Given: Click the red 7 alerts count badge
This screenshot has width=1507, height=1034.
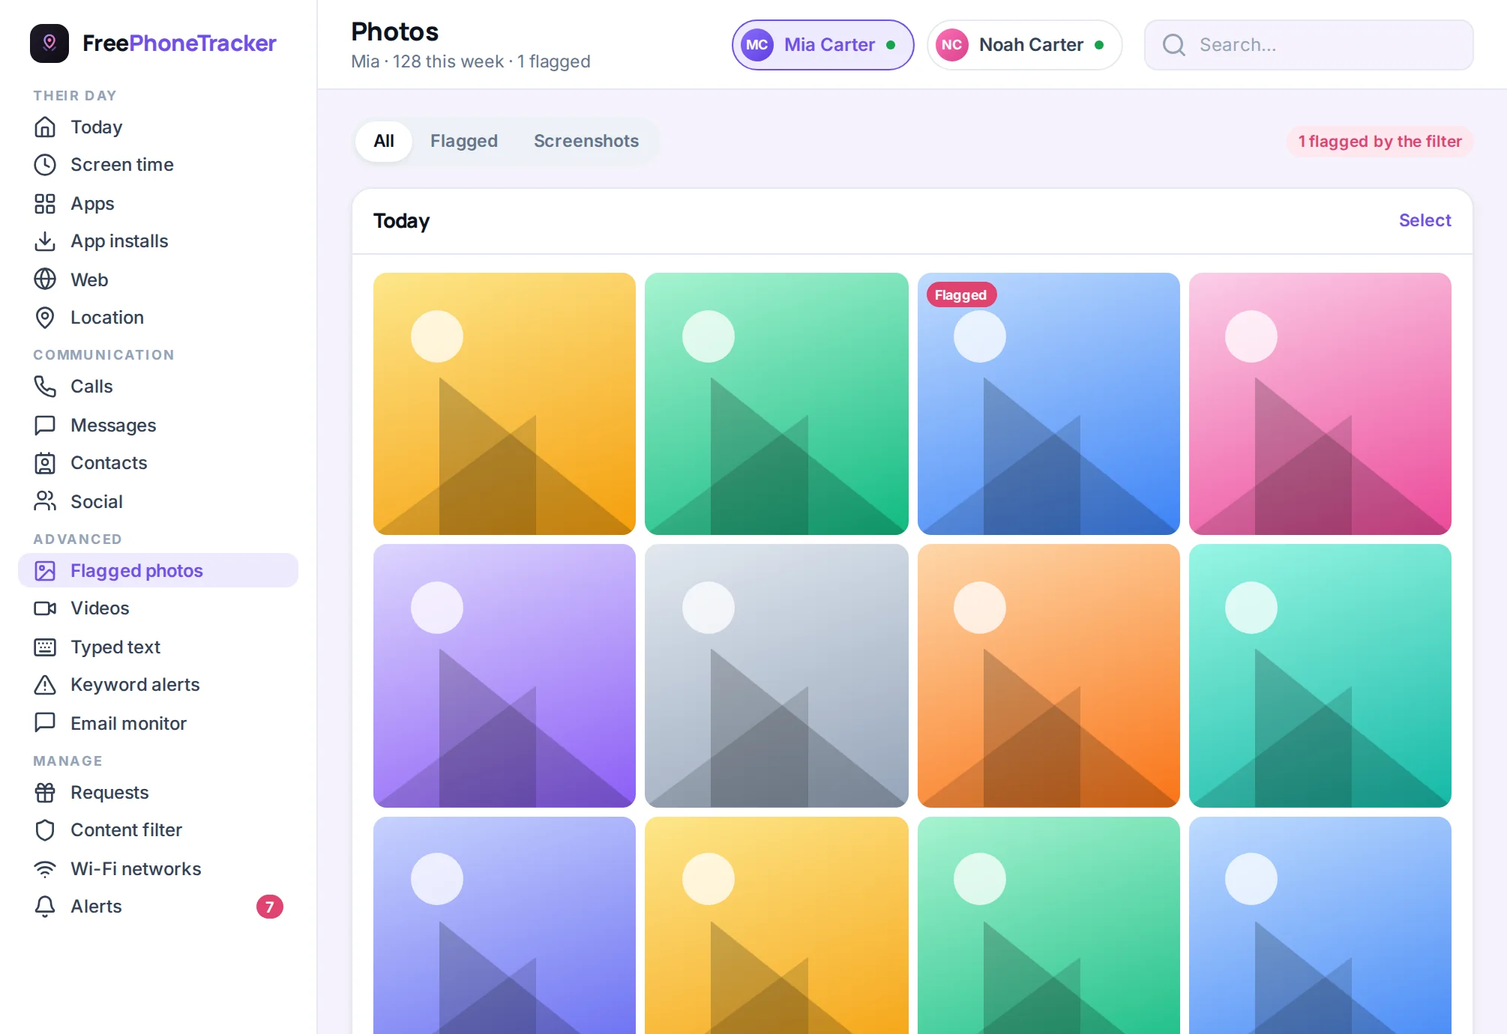Looking at the screenshot, I should 270,907.
